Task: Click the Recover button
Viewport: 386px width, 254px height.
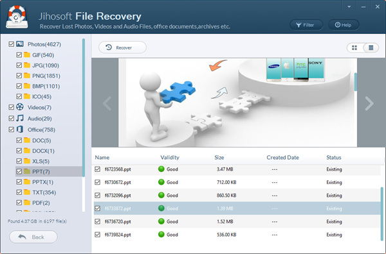Action: (x=122, y=47)
